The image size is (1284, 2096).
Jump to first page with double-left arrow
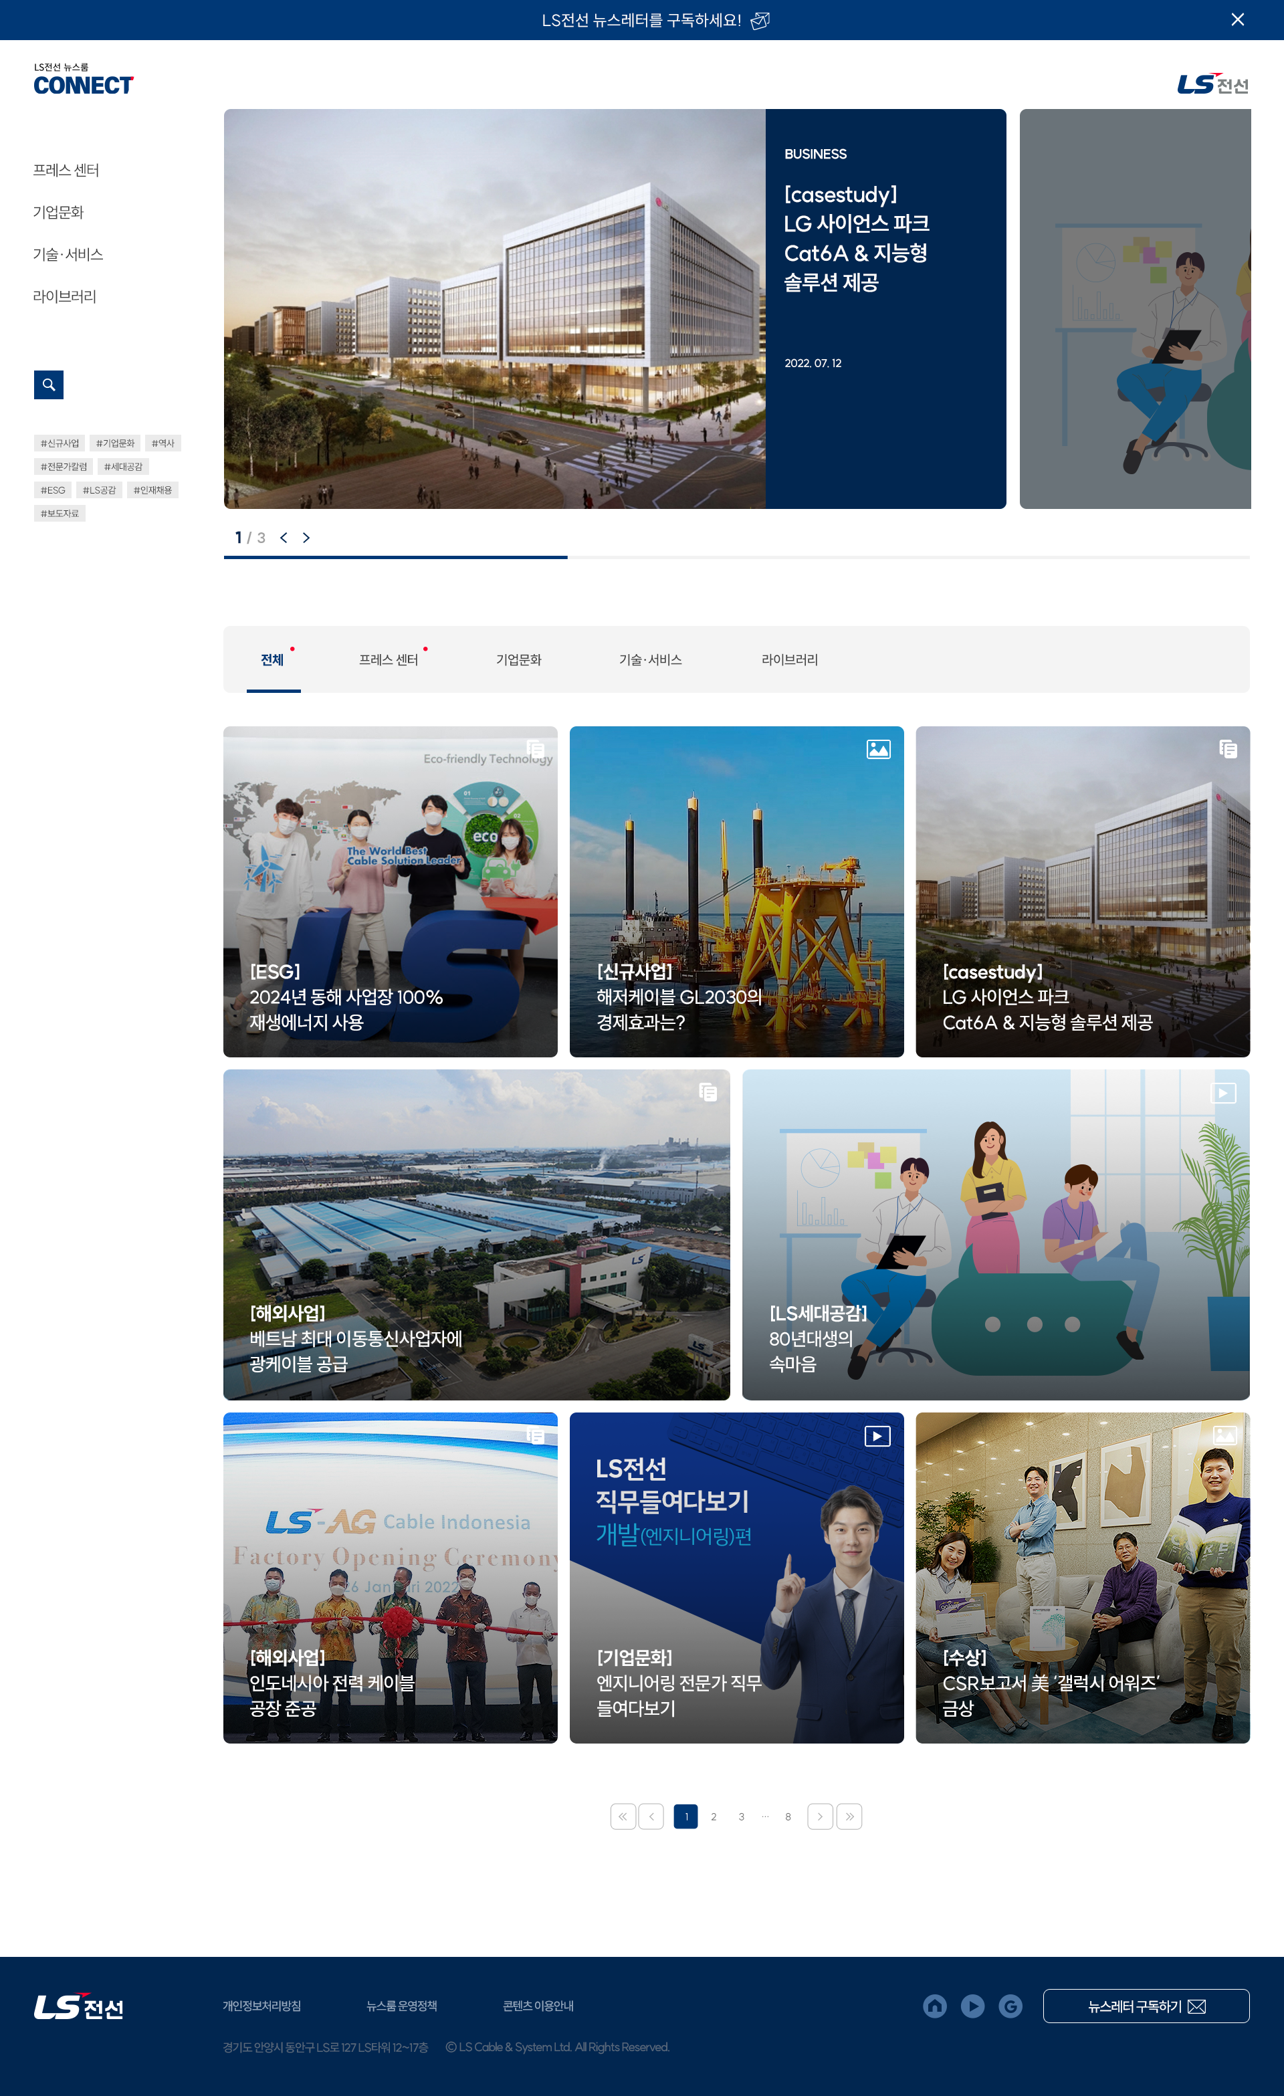click(x=623, y=1816)
